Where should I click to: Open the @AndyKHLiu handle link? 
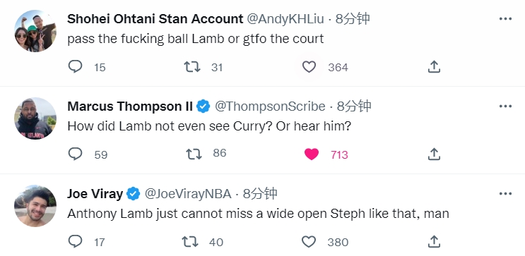coord(285,19)
